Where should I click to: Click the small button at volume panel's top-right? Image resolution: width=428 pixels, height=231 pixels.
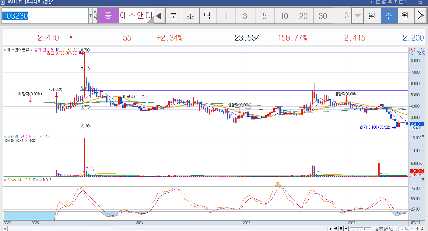(423, 137)
